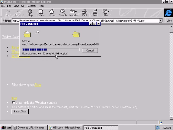The width and height of the screenshot is (173, 130).
Task: Click the status bar security zone icon
Action: point(161,122)
